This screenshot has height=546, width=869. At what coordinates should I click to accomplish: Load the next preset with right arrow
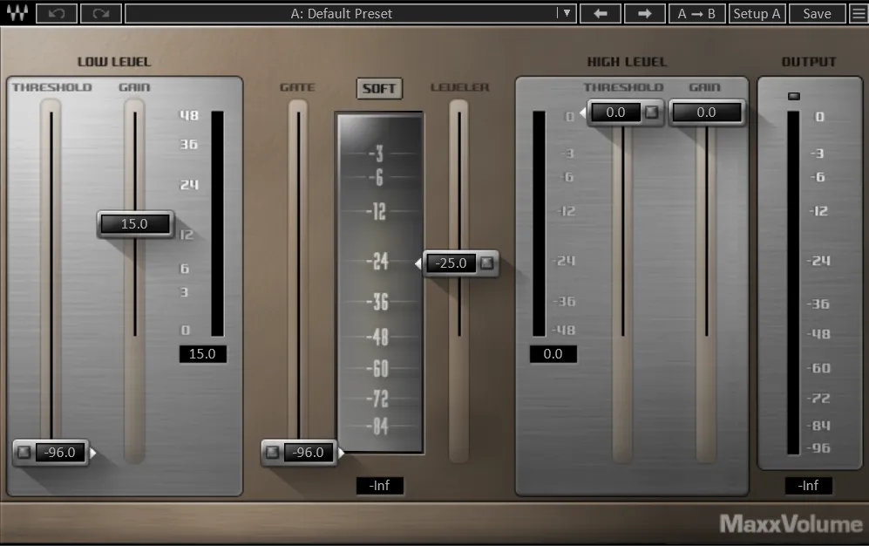point(645,13)
